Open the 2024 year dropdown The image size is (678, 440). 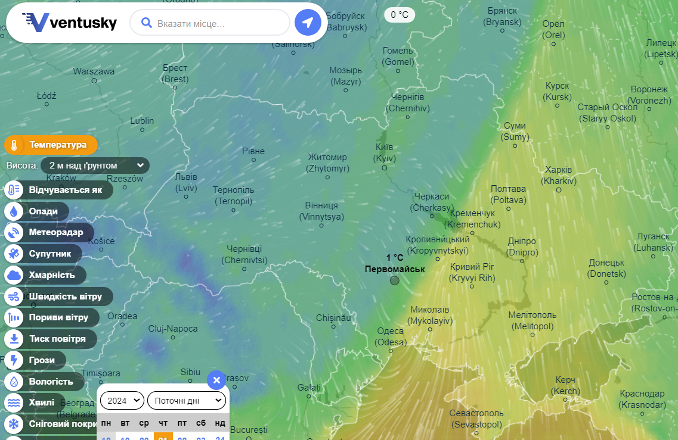point(122,401)
